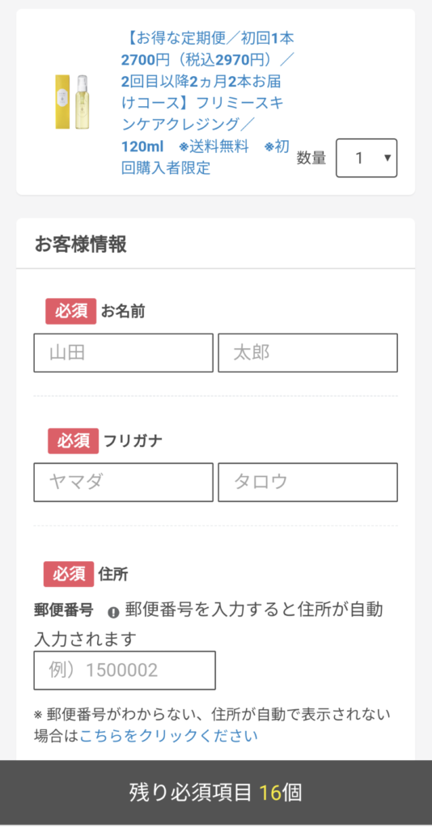Open the こちらをクリックください link
The height and width of the screenshot is (829, 432).
coord(168,735)
